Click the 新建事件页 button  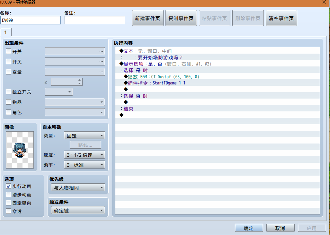147,18
